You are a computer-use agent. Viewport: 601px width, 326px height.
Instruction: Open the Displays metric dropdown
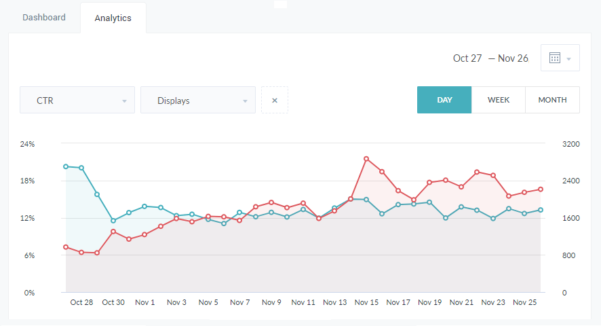click(198, 101)
